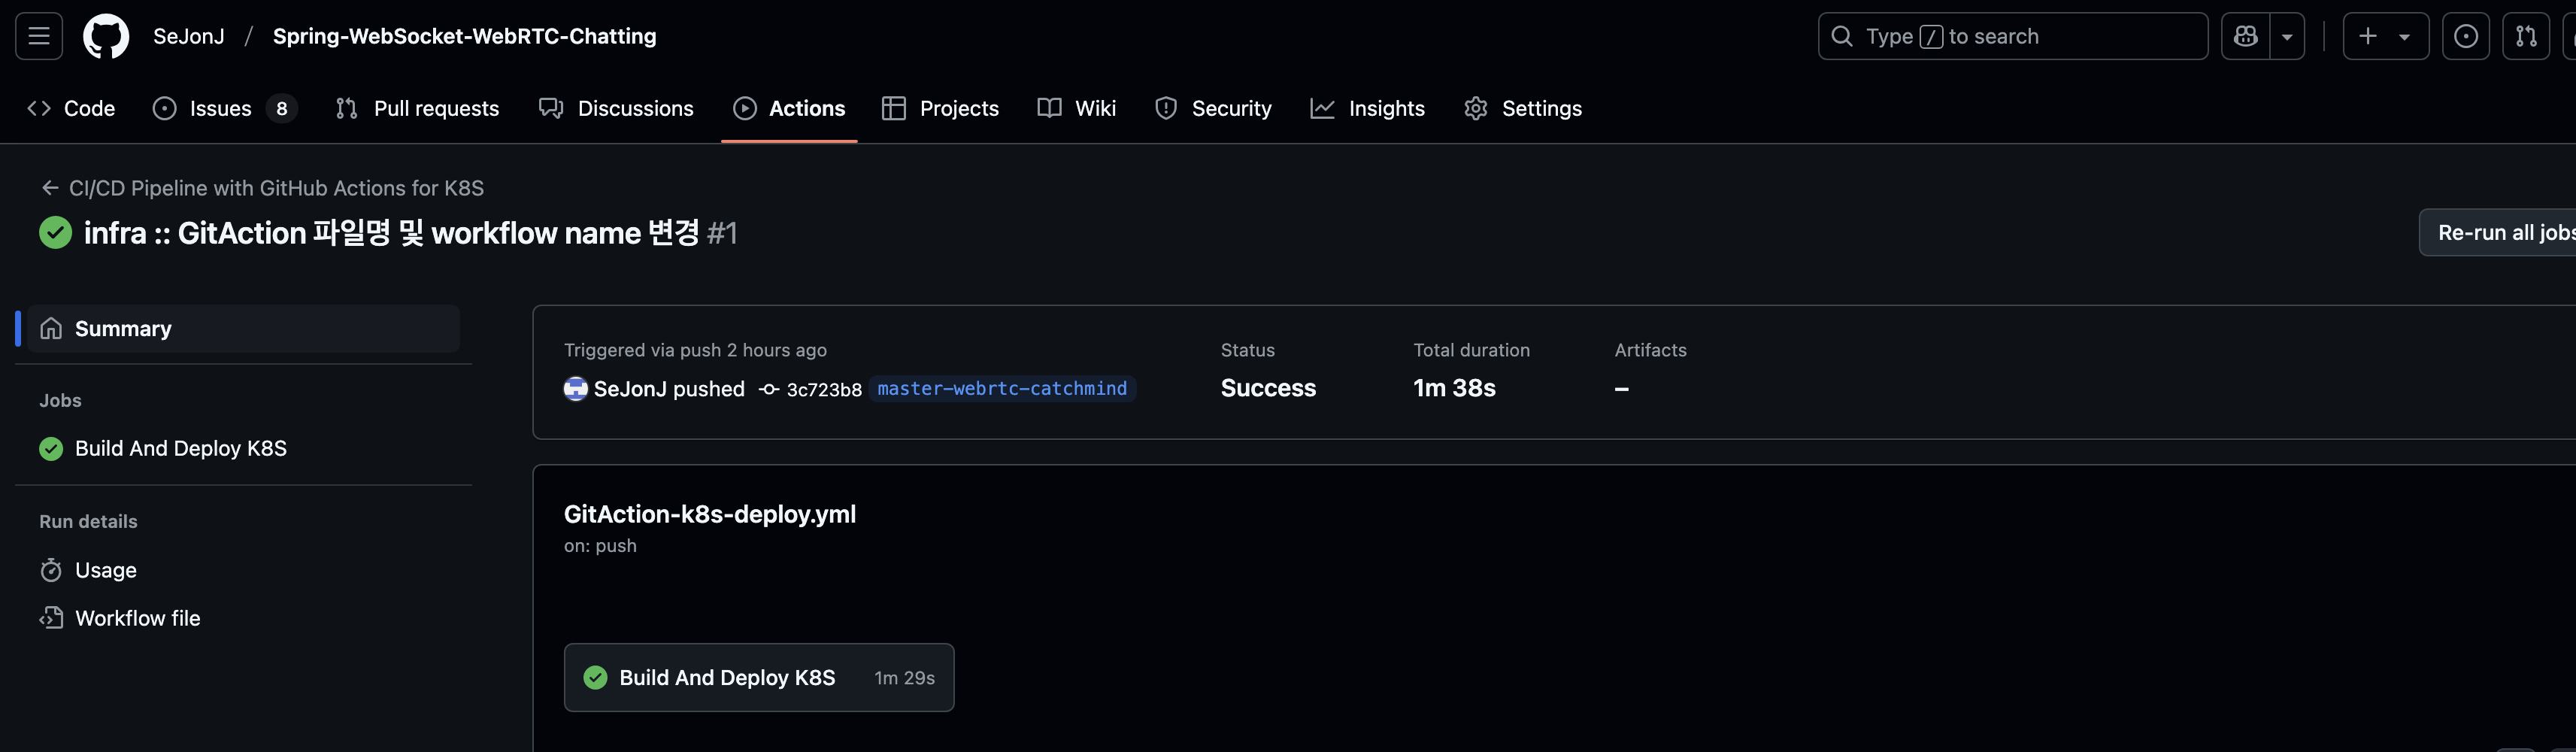Open Build And Deploy K8S job card
This screenshot has height=752, width=2576.
coord(759,677)
